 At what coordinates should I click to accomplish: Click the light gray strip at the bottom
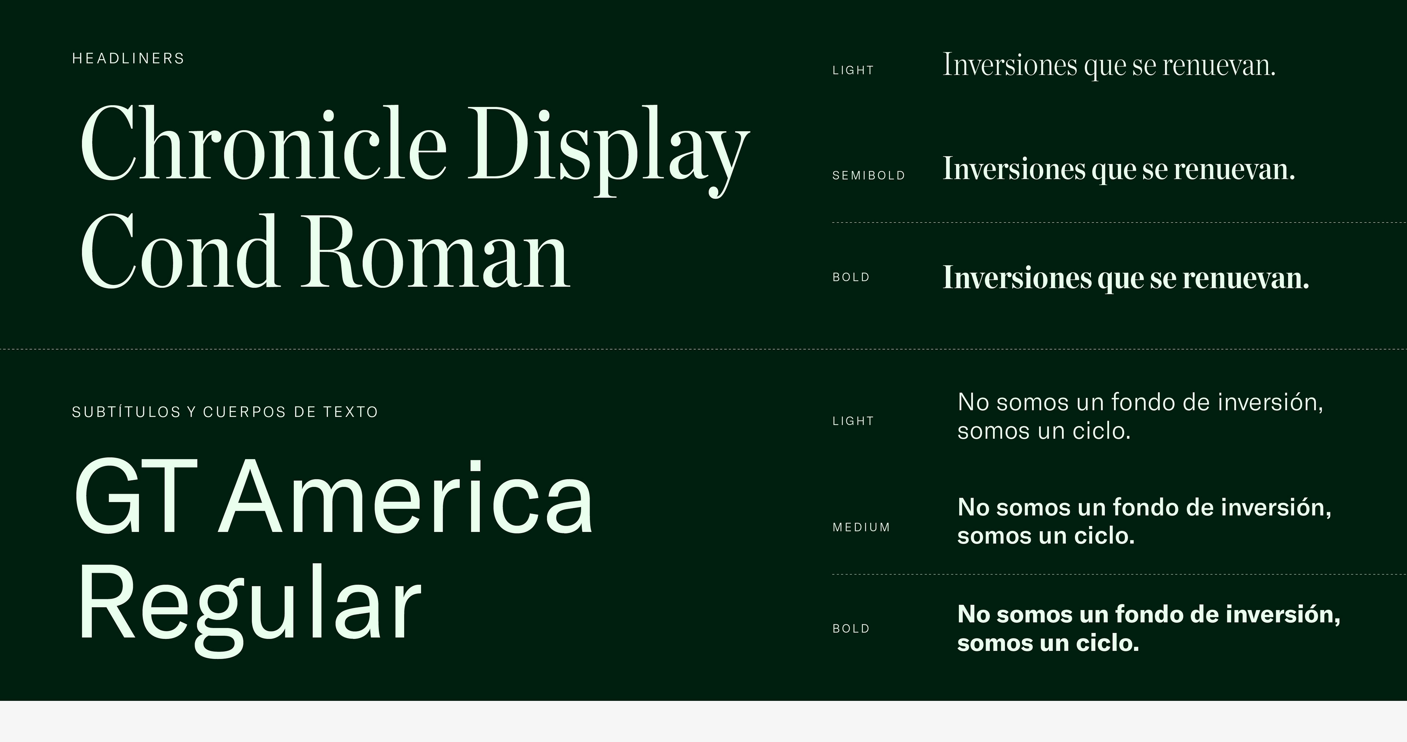click(x=703, y=721)
